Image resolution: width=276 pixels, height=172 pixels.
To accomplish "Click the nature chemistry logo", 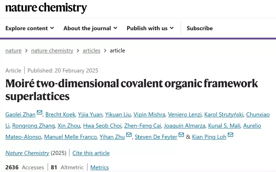I will coord(46,8).
